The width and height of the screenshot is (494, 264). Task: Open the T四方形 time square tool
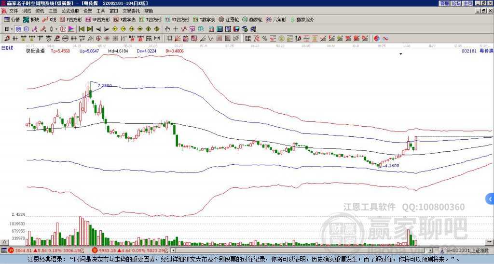pyautogui.click(x=151, y=19)
